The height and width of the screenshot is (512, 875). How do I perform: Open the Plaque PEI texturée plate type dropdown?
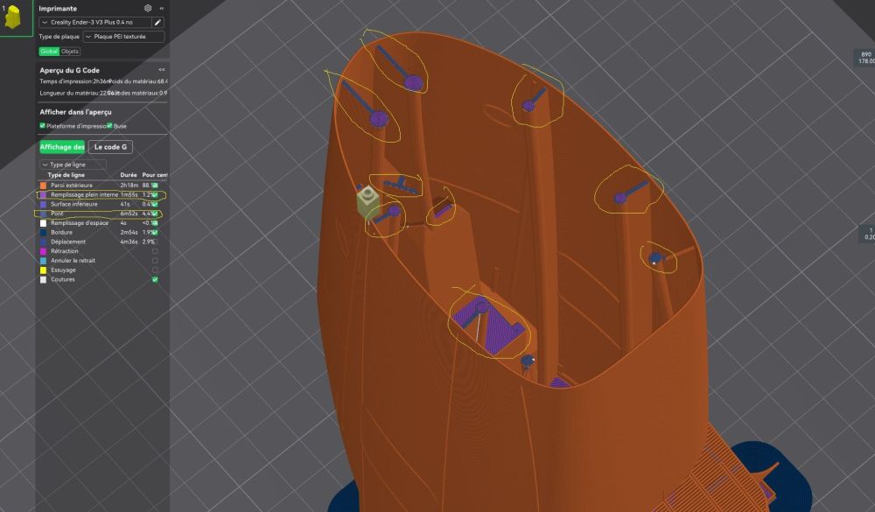123,37
